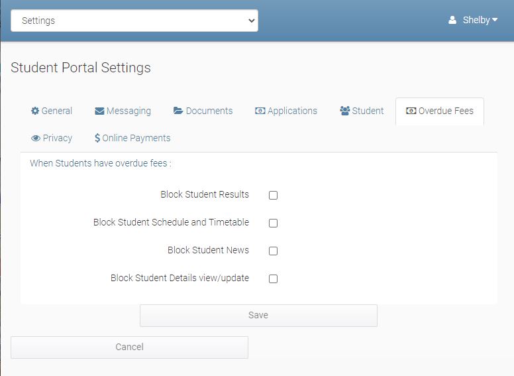This screenshot has width=514, height=376.
Task: Expand the Shelby user menu caret
Action: (x=495, y=20)
